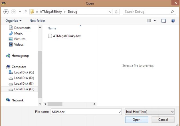Image resolution: width=180 pixels, height=126 pixels.
Task: Expand the File name history dropdown
Action: coord(120,112)
